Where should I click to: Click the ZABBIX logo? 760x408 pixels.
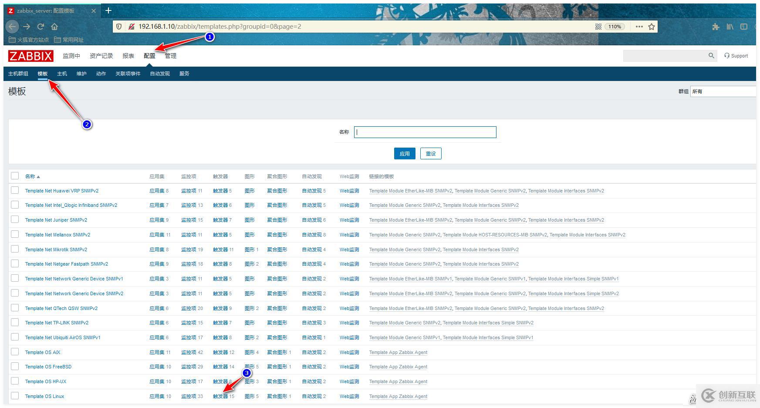pyautogui.click(x=30, y=56)
